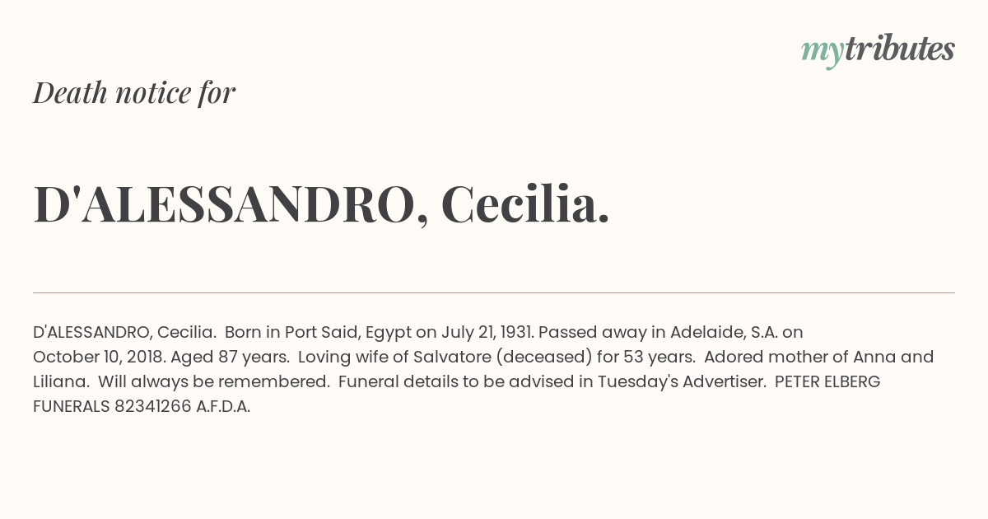The width and height of the screenshot is (988, 519).
Task: Click the word "Cecilia." in the large title
Action: click(x=525, y=203)
